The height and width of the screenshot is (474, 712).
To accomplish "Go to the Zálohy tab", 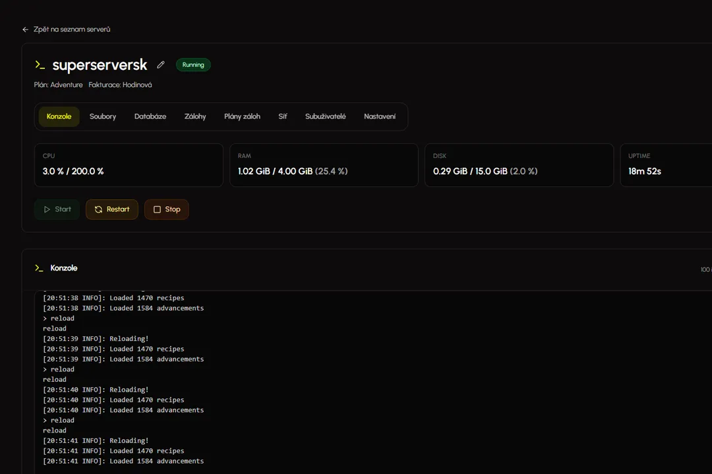I will pyautogui.click(x=195, y=117).
